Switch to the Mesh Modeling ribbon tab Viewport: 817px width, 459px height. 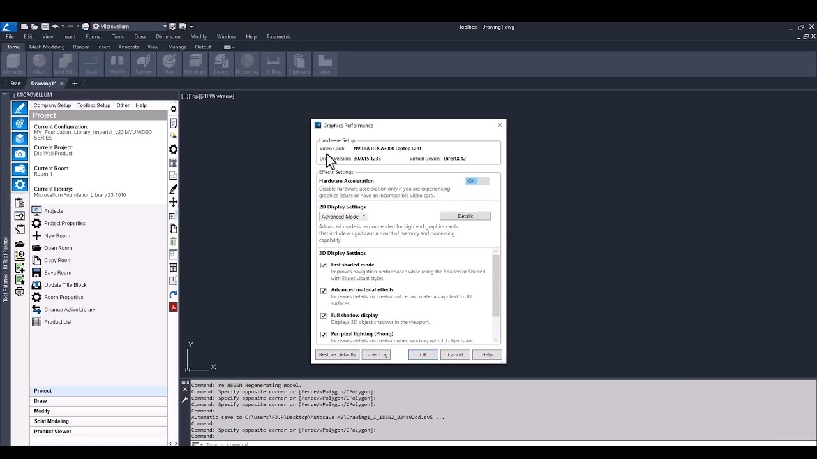click(x=47, y=47)
